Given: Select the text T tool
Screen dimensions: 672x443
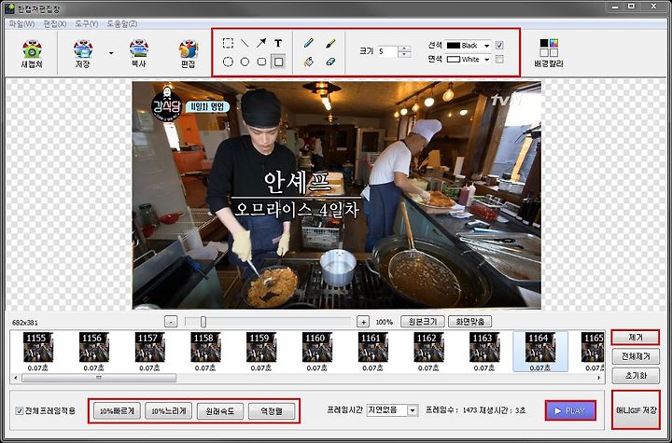Looking at the screenshot, I should (278, 43).
